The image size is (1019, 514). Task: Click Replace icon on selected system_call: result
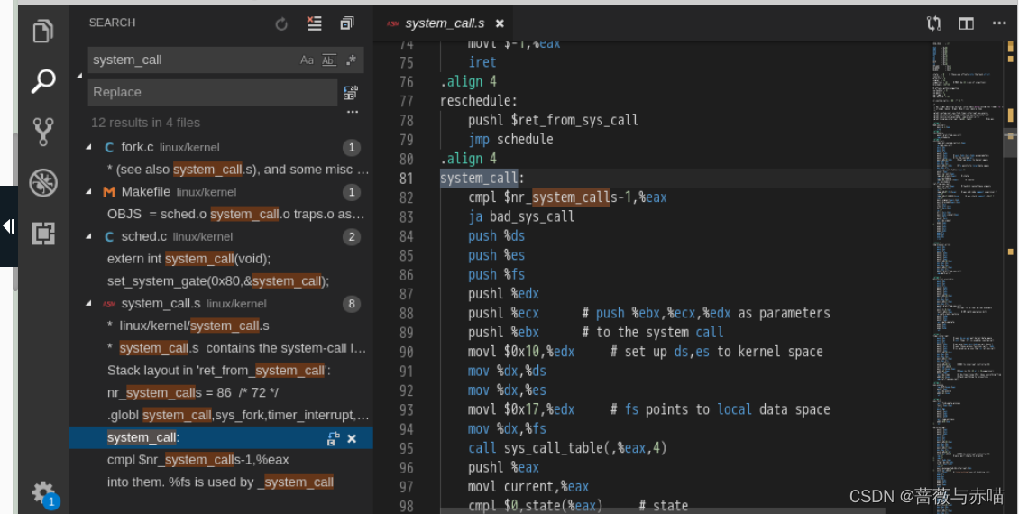coord(334,438)
